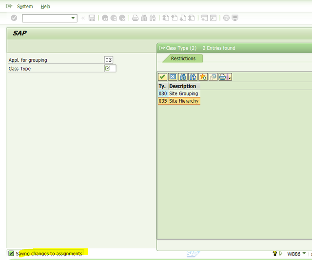Click the Print toolbar icon
This screenshot has height=260, width=312.
136,18
